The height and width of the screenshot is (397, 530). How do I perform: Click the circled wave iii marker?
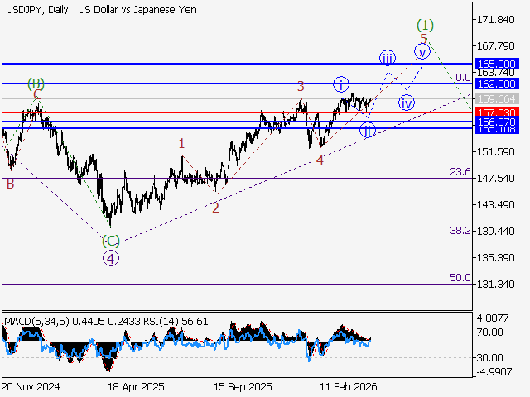tap(387, 58)
